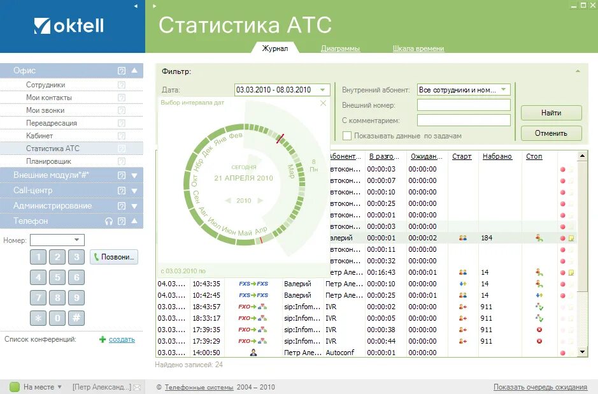The image size is (598, 394).
Task: Sort table by Набрано column header
Action: click(x=497, y=157)
